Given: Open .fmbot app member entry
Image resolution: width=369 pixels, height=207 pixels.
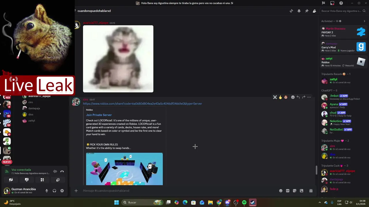Looking at the screenshot, I should (x=344, y=97).
